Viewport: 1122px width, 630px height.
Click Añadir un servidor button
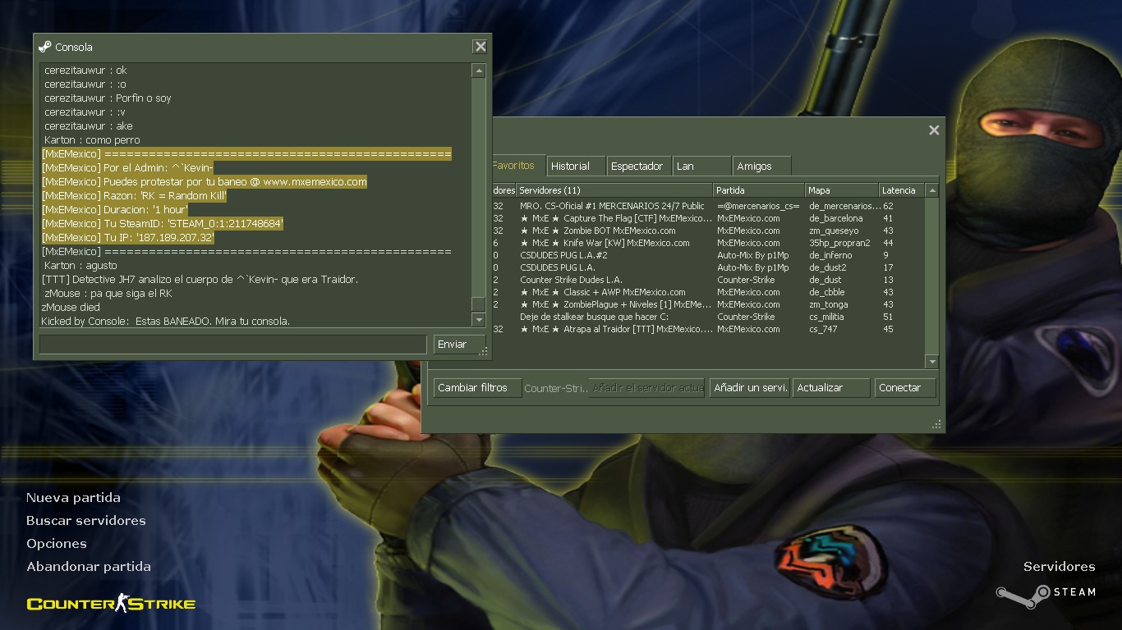coord(750,387)
